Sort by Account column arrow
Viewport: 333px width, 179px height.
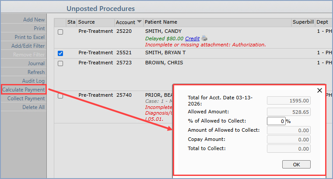pos(139,21)
